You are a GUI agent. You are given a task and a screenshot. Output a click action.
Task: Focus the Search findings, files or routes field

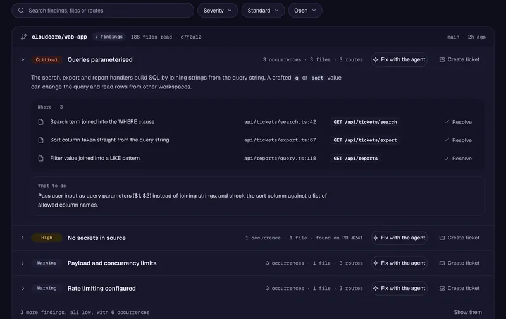[102, 10]
